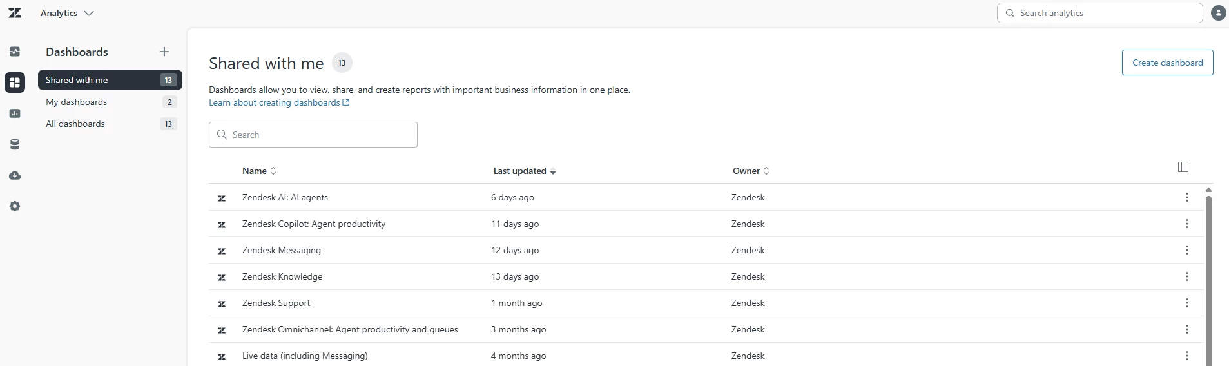Open the column chooser icon above table
This screenshot has height=366, width=1229.
point(1183,167)
